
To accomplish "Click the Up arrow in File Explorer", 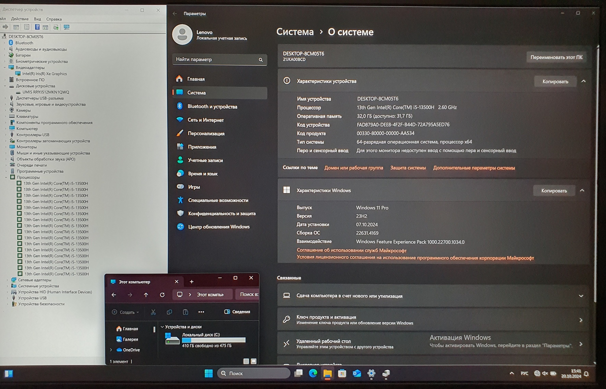I will pos(146,295).
